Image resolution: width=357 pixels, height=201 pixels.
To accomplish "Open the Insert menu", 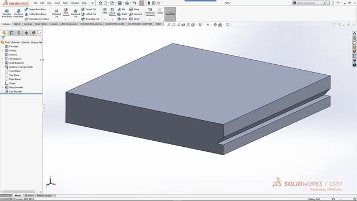I will click(x=57, y=3).
